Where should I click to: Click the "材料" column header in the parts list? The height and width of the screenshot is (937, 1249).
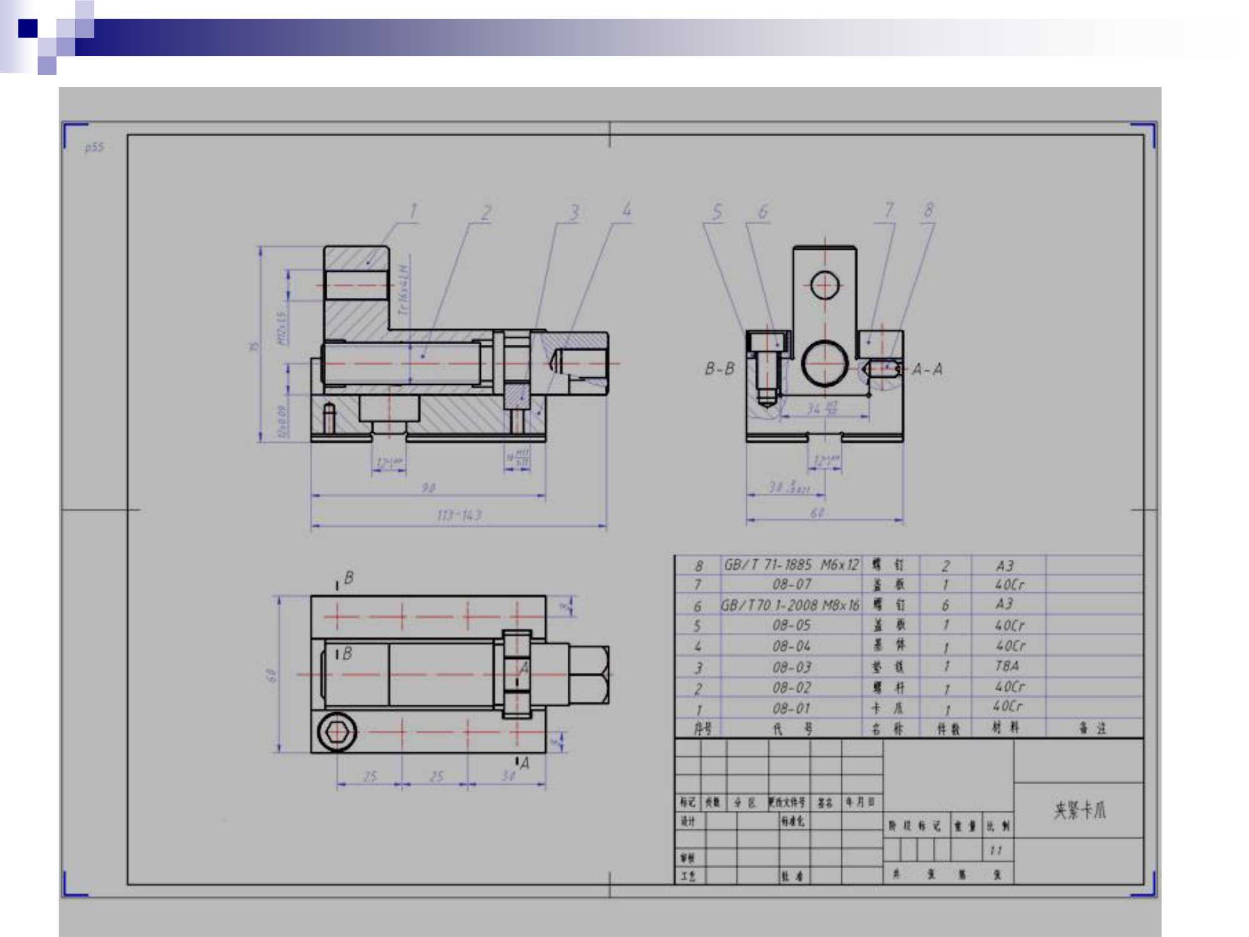pyautogui.click(x=1006, y=727)
